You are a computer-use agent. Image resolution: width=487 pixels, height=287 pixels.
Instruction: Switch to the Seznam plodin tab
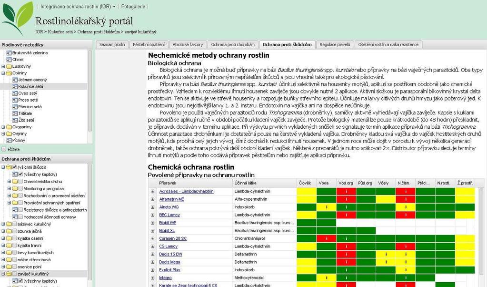pyautogui.click(x=112, y=45)
